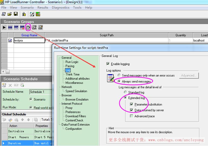The image size is (208, 146).
Task: Click the grid icon beside Total
Action: tap(36, 120)
